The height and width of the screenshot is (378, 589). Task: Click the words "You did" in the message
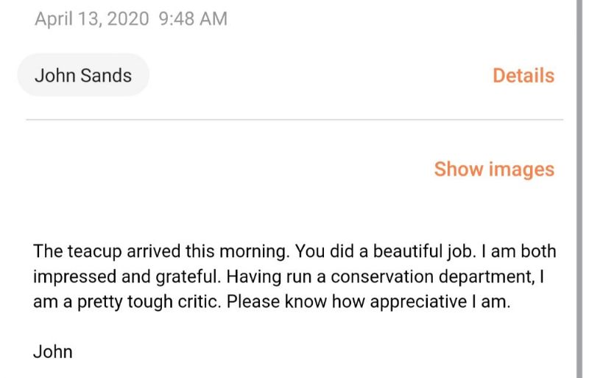click(x=322, y=252)
